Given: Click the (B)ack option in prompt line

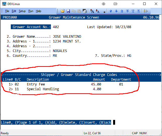Looking at the screenshot, I should point(105,122).
